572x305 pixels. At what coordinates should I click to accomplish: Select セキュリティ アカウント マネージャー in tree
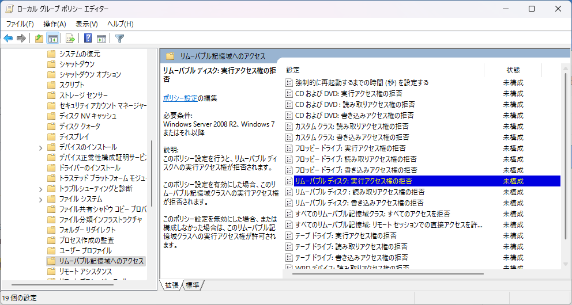tap(103, 106)
